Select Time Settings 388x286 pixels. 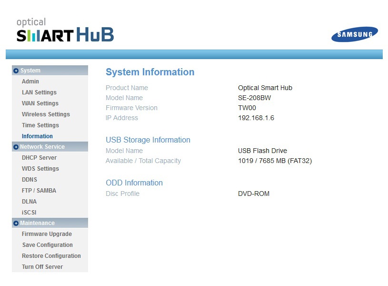(40, 125)
